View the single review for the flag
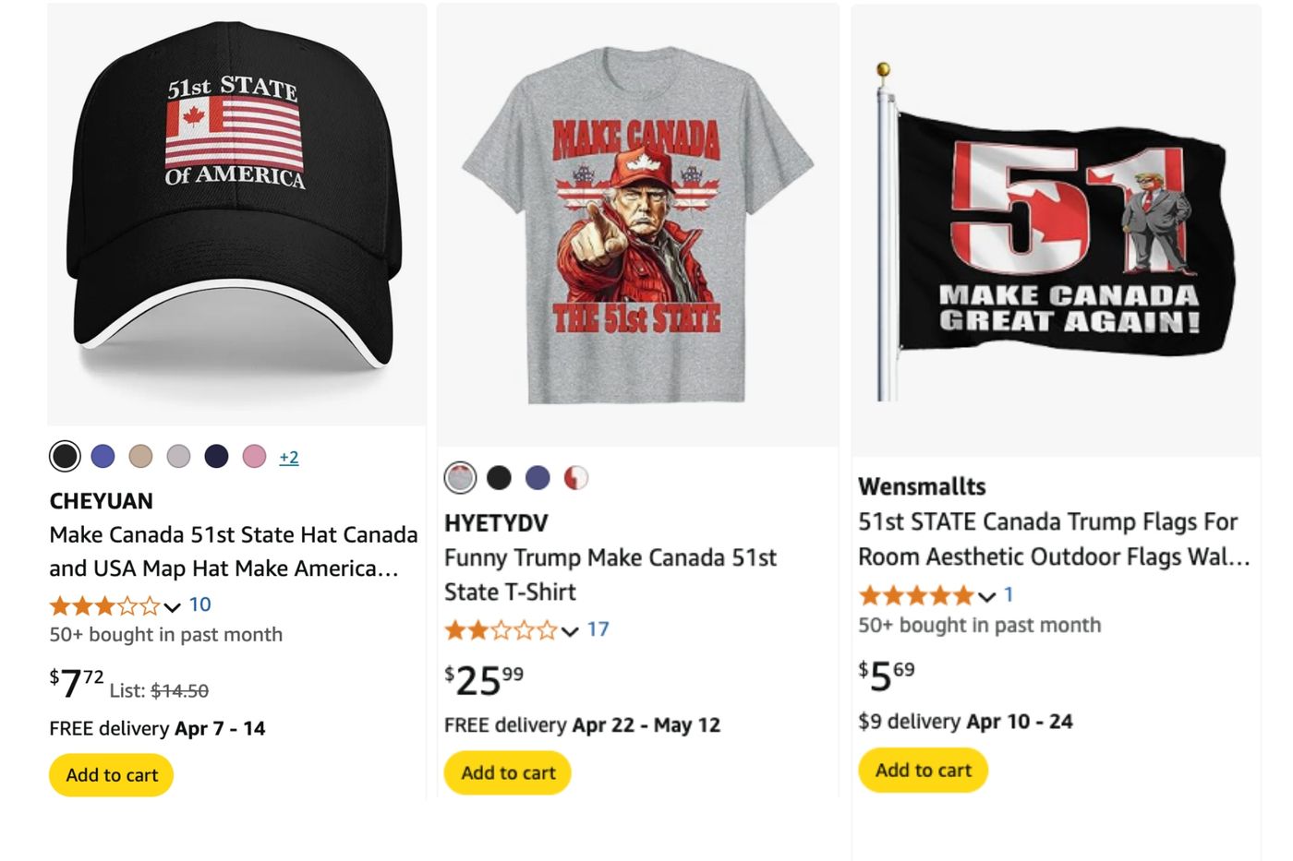 click(x=1009, y=595)
